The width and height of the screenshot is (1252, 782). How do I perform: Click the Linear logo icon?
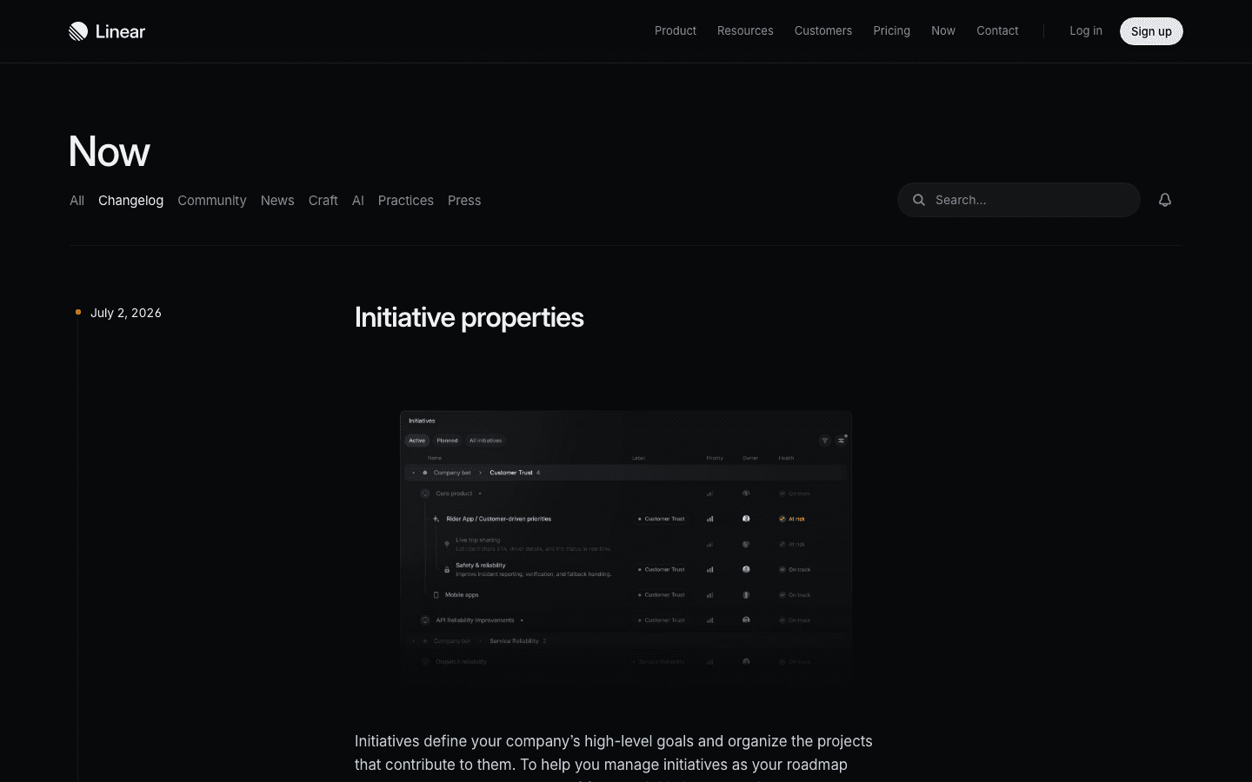(78, 31)
